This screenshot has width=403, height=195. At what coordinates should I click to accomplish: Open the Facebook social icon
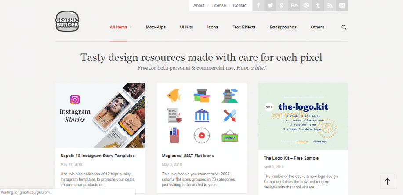pos(258,5)
